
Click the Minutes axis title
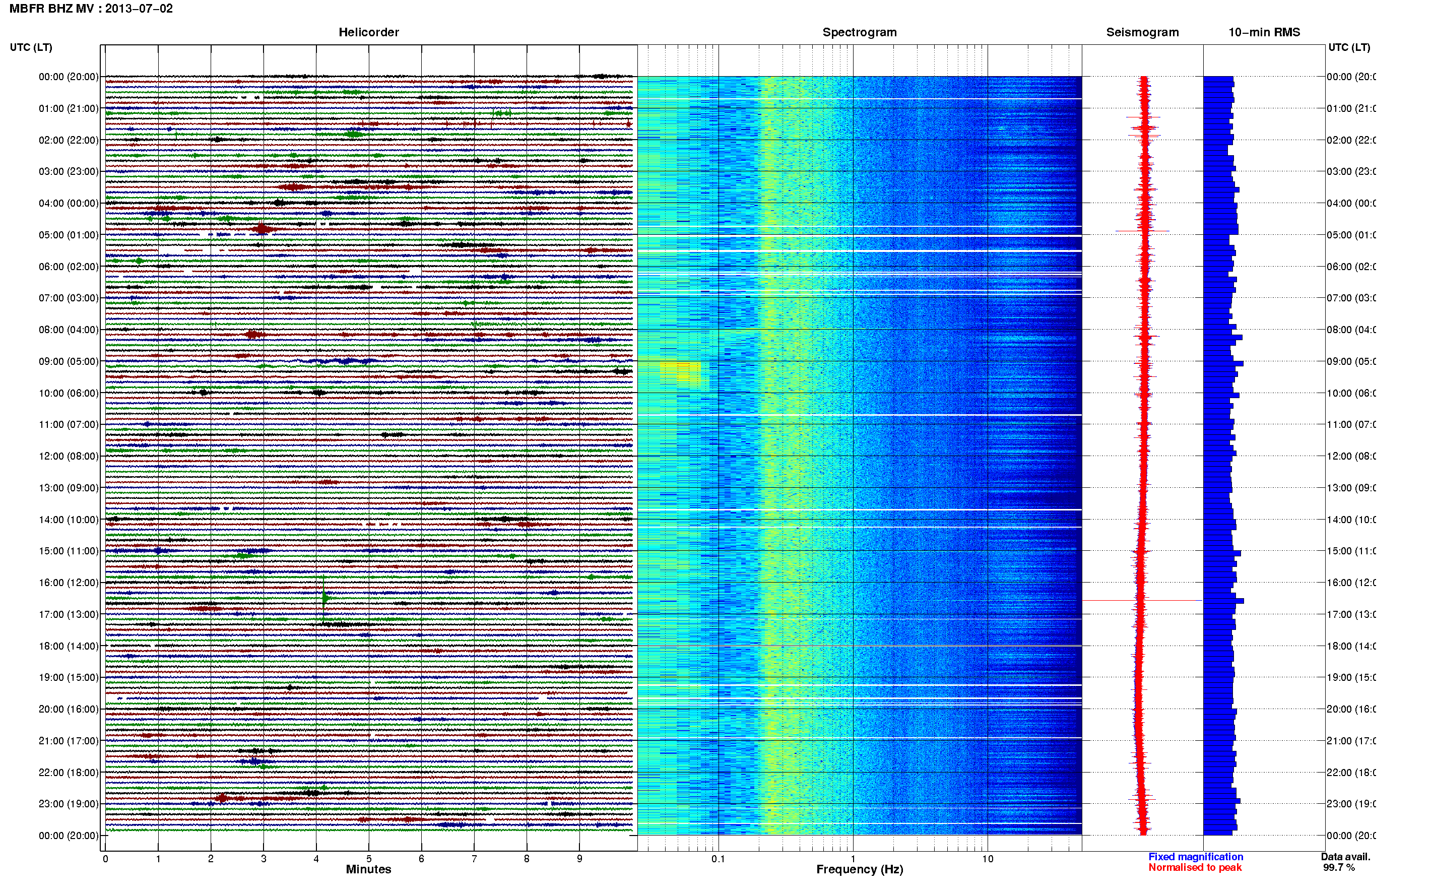click(x=368, y=869)
